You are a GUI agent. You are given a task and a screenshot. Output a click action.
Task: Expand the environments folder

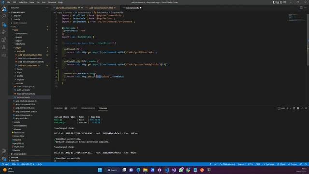tap(21, 126)
